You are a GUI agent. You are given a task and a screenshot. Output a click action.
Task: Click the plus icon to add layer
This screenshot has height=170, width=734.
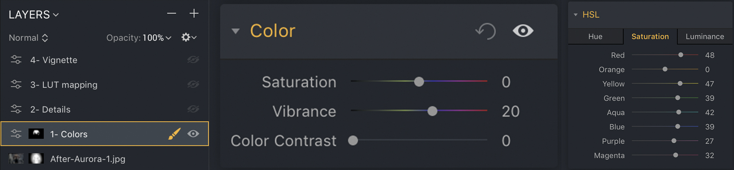194,14
